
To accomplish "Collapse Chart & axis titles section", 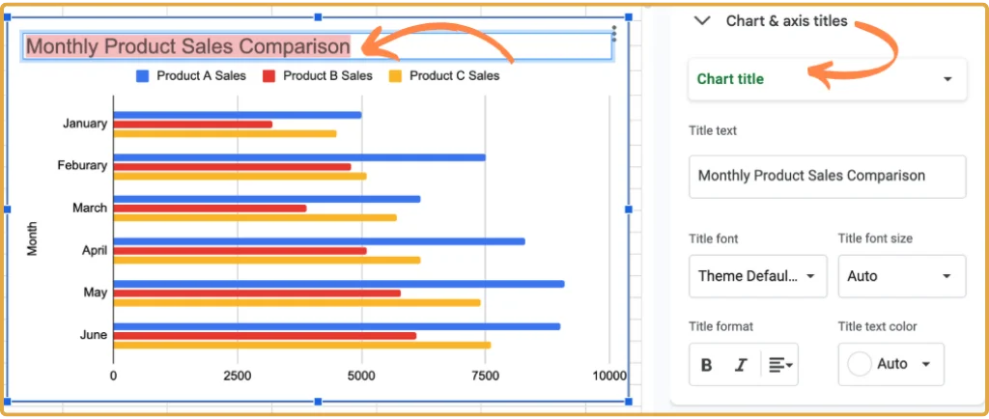I will pos(703,20).
